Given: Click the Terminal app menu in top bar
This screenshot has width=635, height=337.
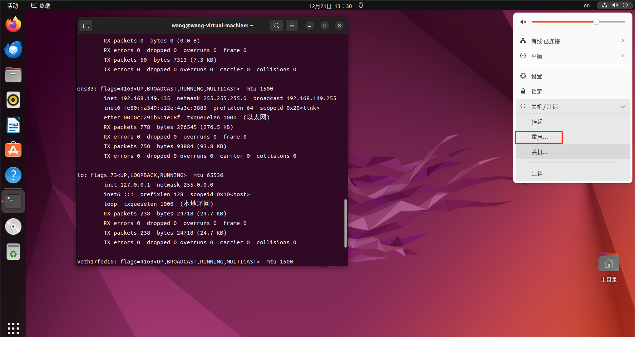Looking at the screenshot, I should click(41, 6).
